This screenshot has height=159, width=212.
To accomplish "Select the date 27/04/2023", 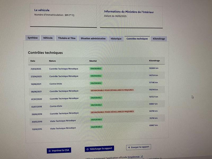I will [36, 77].
